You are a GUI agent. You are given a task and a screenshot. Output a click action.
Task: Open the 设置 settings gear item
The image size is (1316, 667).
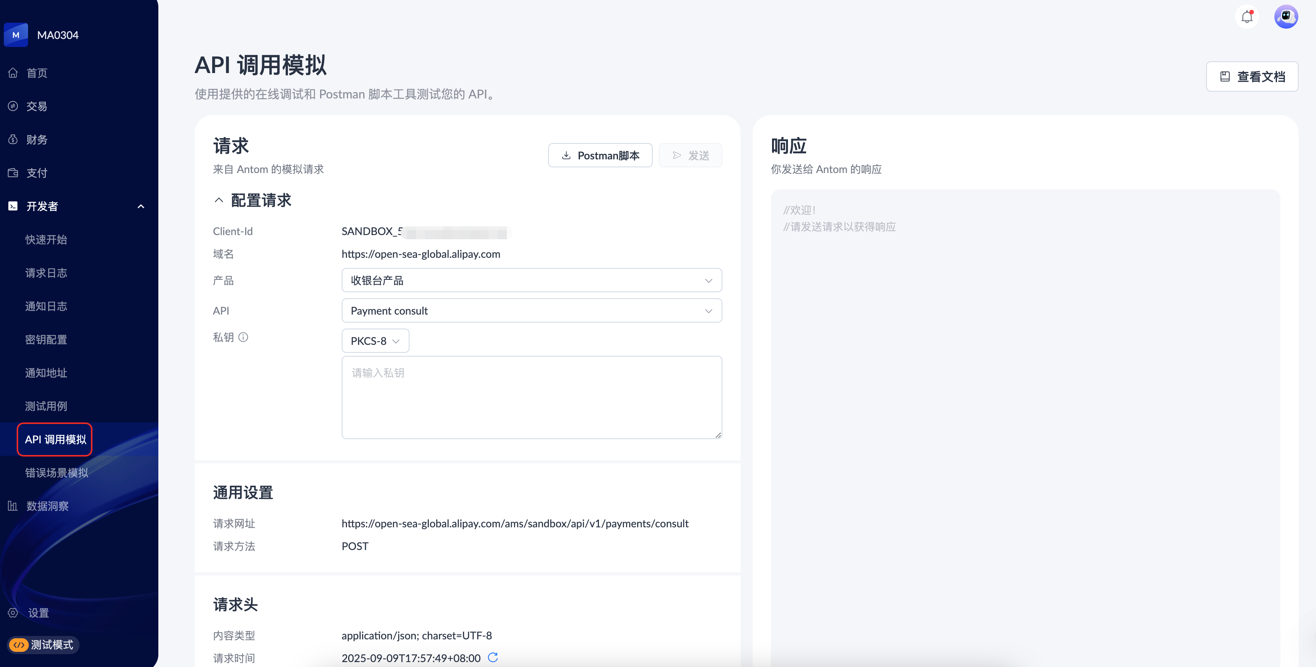point(38,612)
